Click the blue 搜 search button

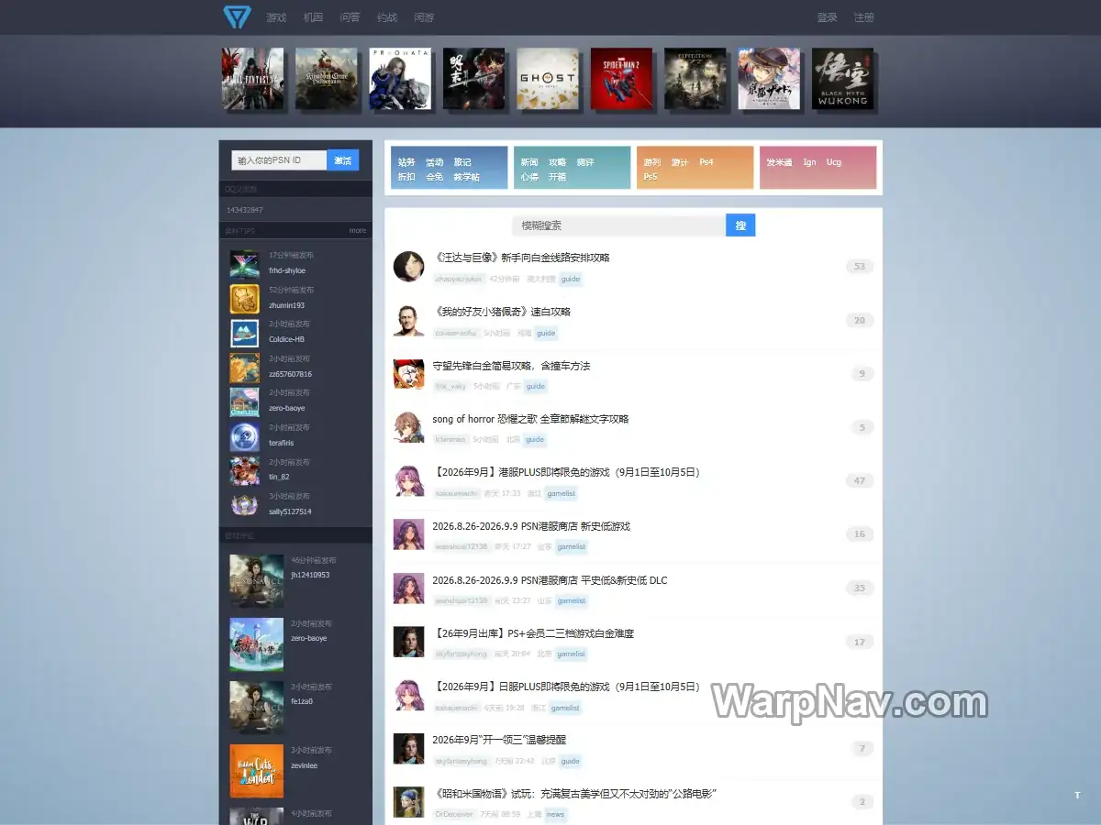tap(740, 225)
